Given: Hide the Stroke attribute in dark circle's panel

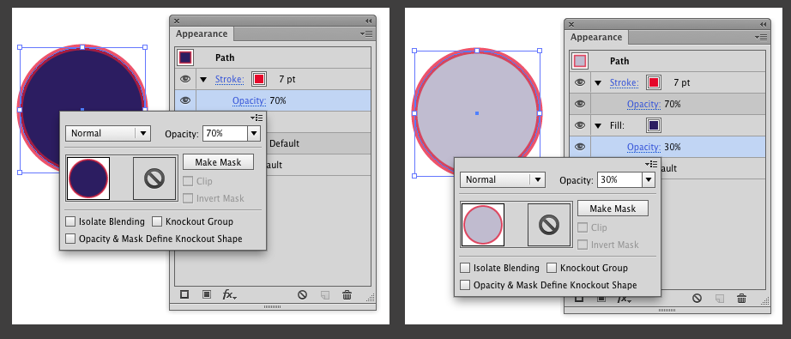Looking at the screenshot, I should pyautogui.click(x=185, y=79).
